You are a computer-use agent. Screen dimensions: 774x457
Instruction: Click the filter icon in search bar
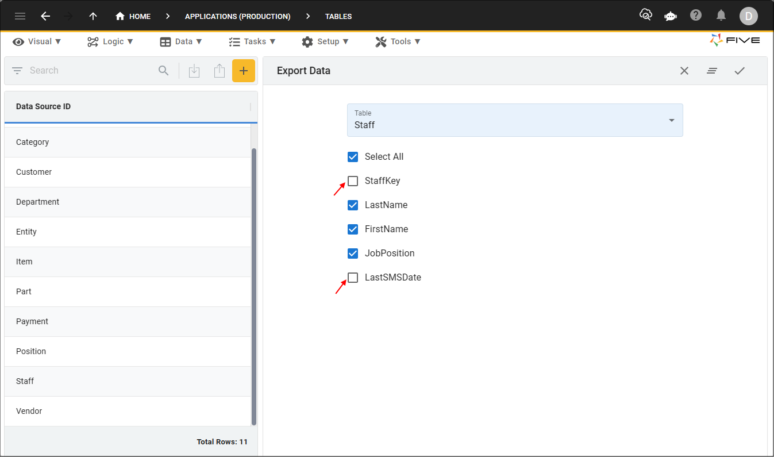coord(17,71)
